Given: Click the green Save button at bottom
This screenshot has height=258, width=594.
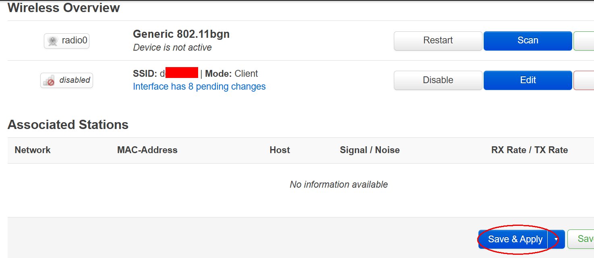Looking at the screenshot, I should pyautogui.click(x=581, y=240).
